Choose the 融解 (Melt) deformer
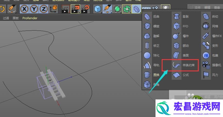The image size is (223, 117). [151, 36]
